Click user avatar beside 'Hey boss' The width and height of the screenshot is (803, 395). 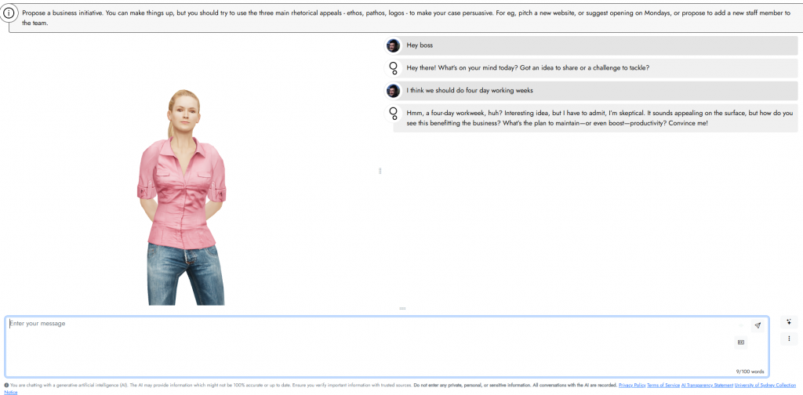click(393, 45)
